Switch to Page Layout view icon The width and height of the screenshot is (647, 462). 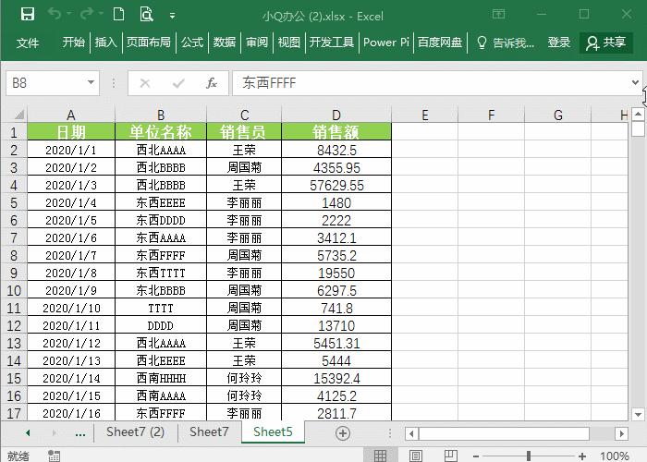416,456
